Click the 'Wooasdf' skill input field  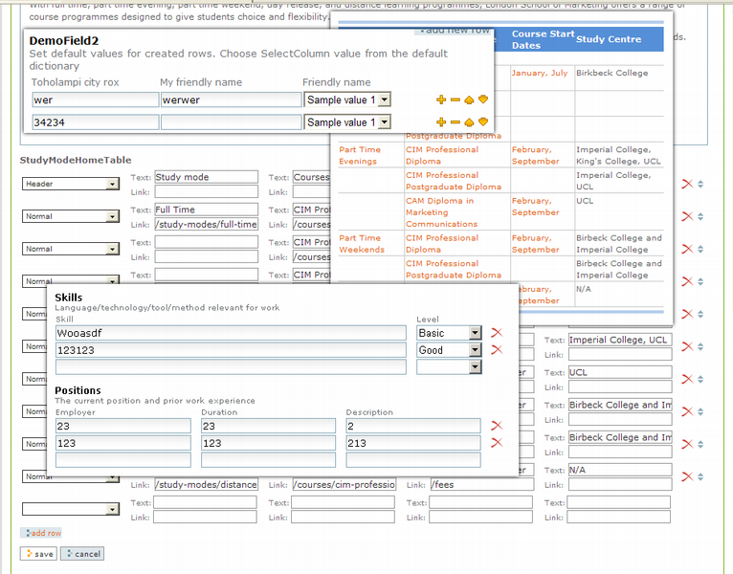point(231,333)
